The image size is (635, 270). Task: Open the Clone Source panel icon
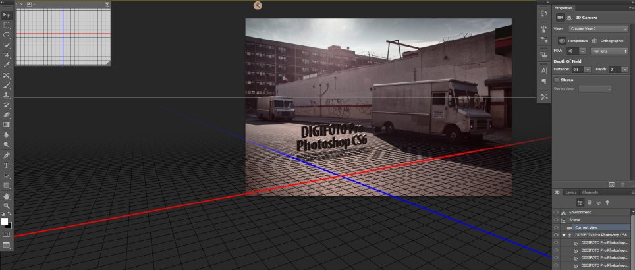544,55
